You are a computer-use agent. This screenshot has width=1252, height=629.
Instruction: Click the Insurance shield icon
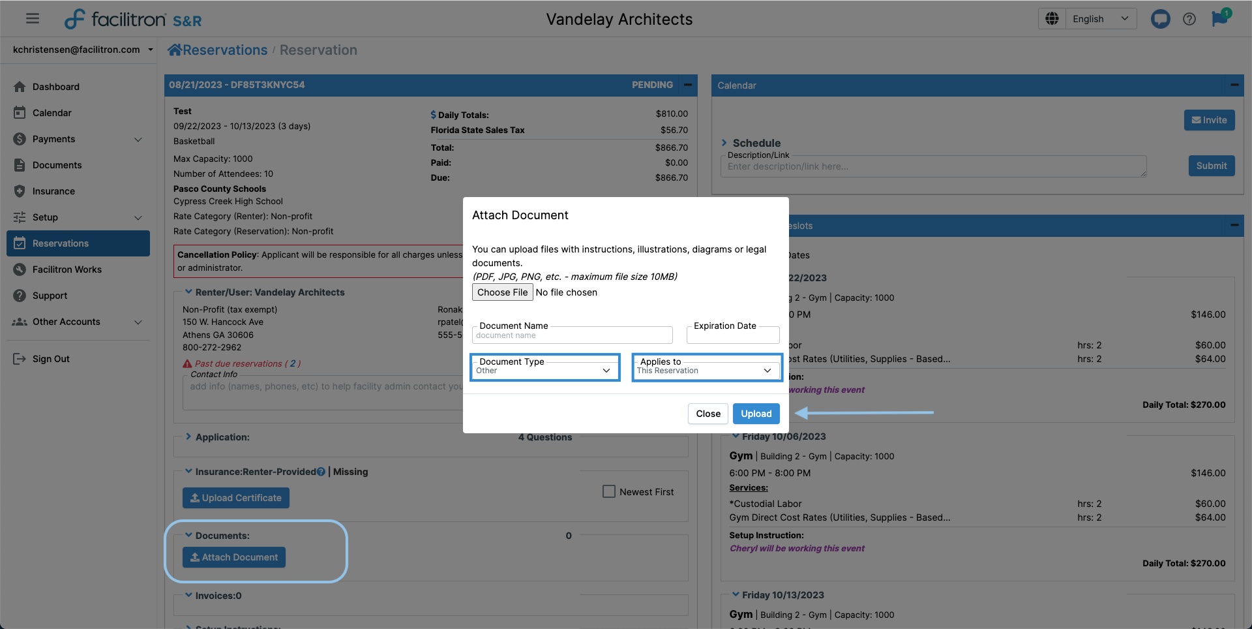(x=20, y=191)
